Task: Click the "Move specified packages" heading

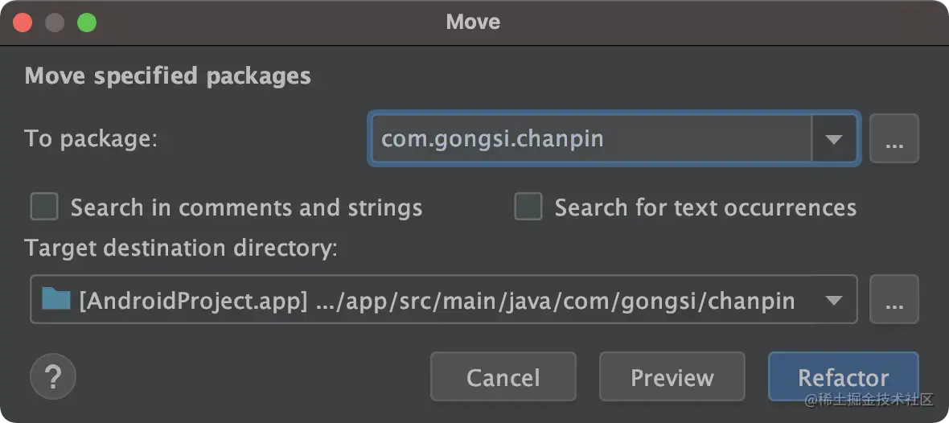Action: click(x=167, y=76)
